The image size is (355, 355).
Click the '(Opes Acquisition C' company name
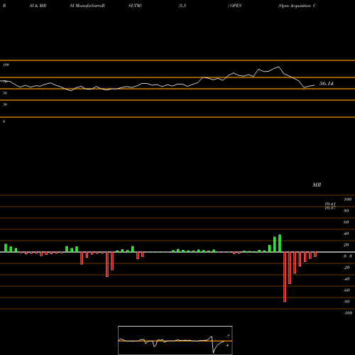(x=297, y=6)
